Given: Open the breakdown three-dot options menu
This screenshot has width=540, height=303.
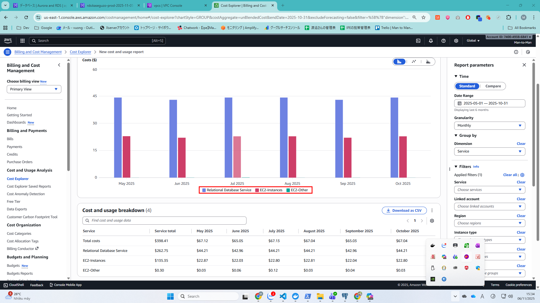Looking at the screenshot, I should [x=432, y=210].
